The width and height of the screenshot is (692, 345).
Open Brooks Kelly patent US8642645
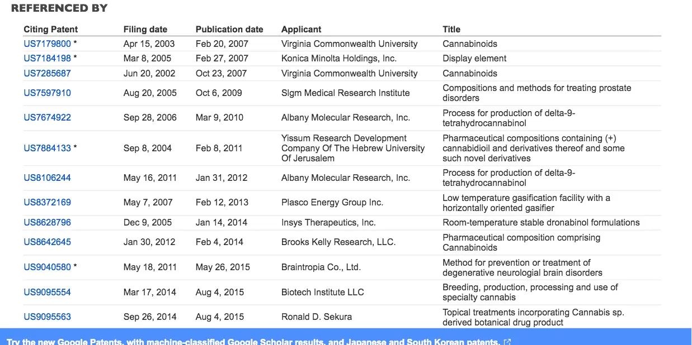pyautogui.click(x=47, y=242)
